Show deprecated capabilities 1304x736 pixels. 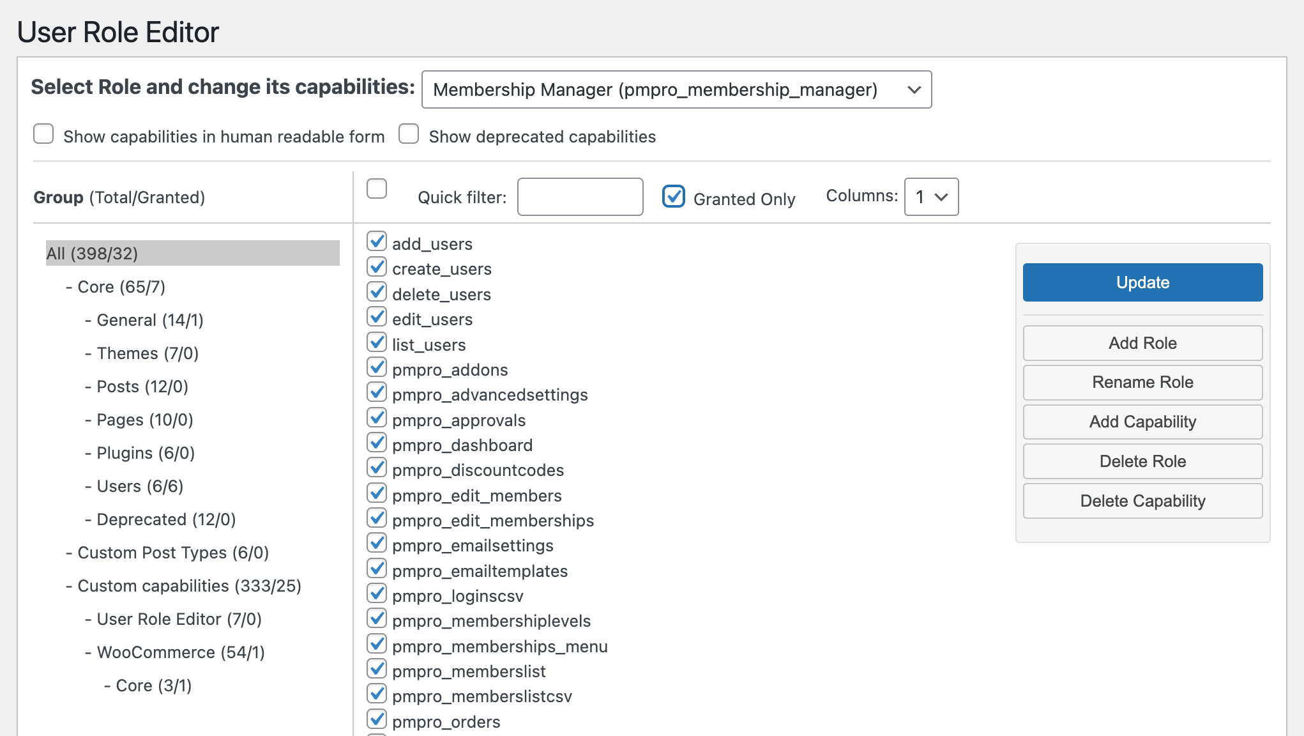[x=408, y=134]
